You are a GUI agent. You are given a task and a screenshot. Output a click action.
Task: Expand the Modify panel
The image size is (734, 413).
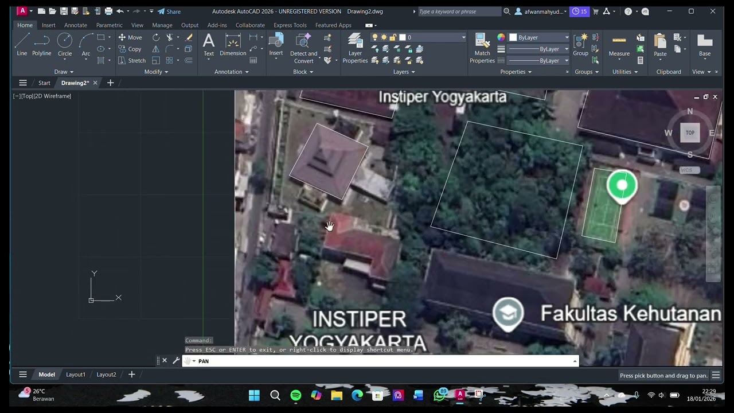point(156,72)
